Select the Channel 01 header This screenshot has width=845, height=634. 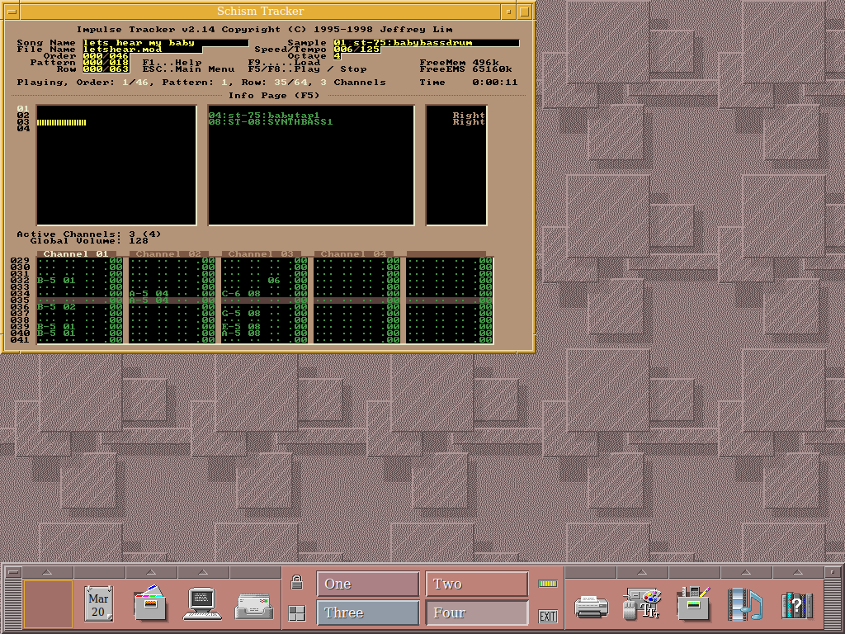[76, 253]
